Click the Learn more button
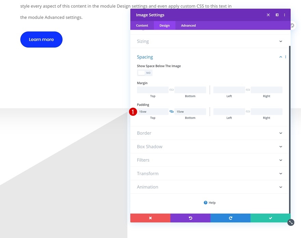Image resolution: width=301 pixels, height=238 pixels. pyautogui.click(x=41, y=39)
